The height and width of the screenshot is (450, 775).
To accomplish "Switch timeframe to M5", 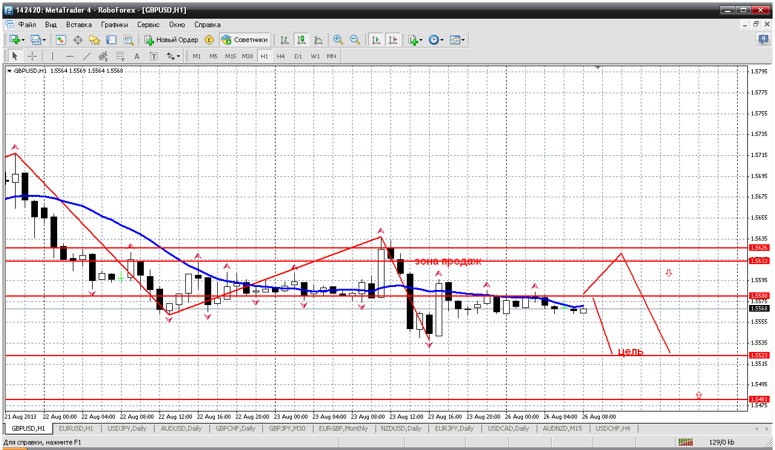I will click(x=214, y=56).
